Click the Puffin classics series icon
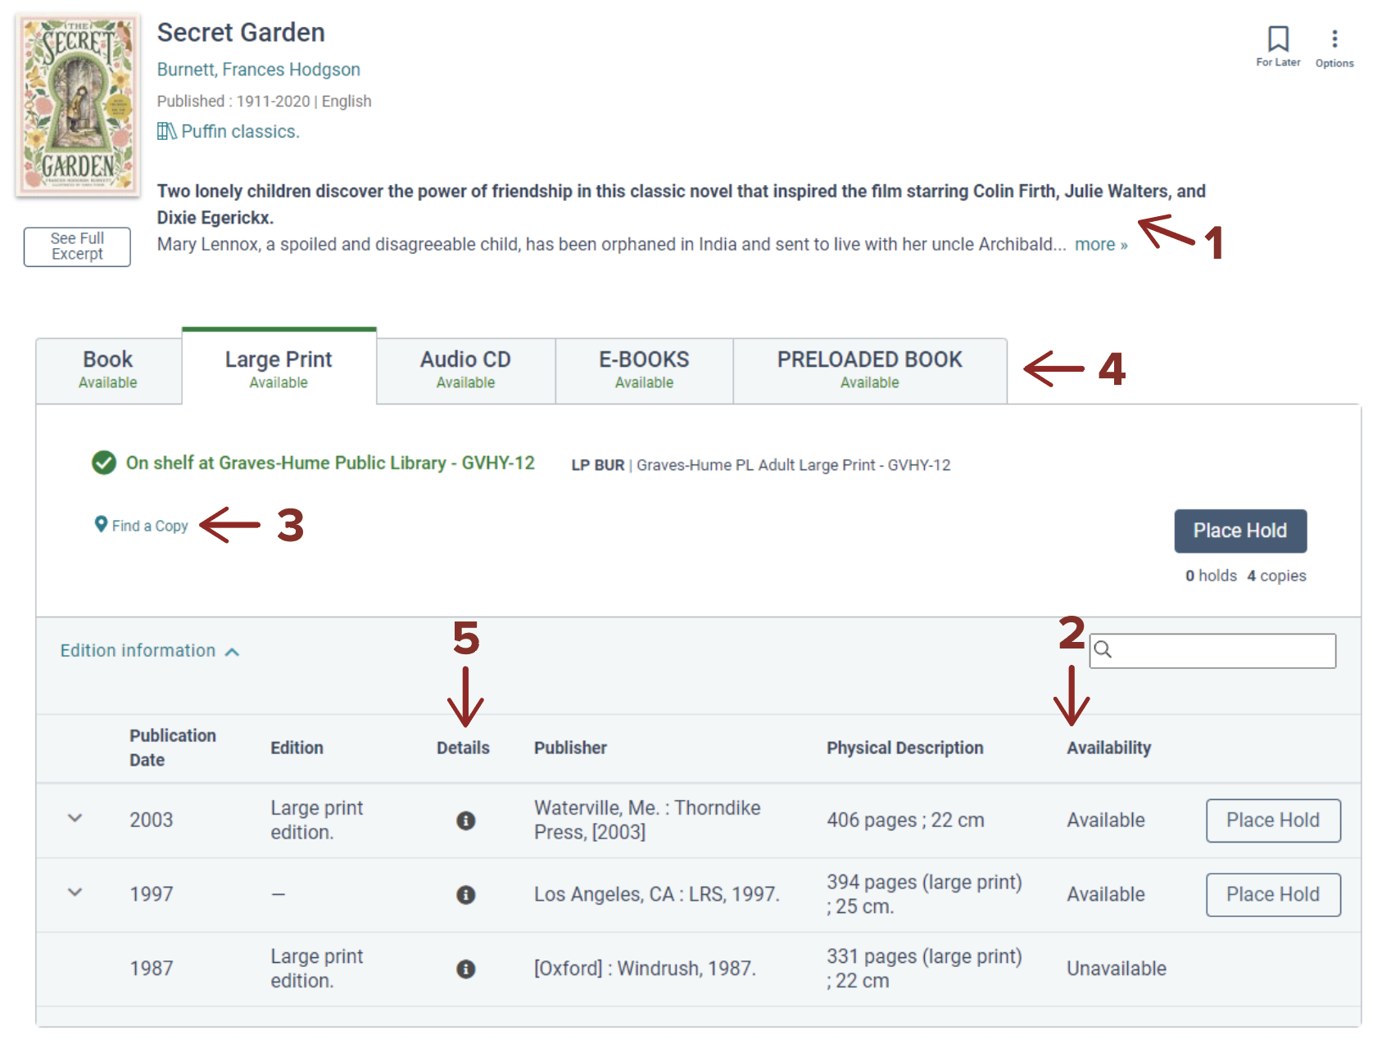Screen dimensions: 1391x1053 166,131
